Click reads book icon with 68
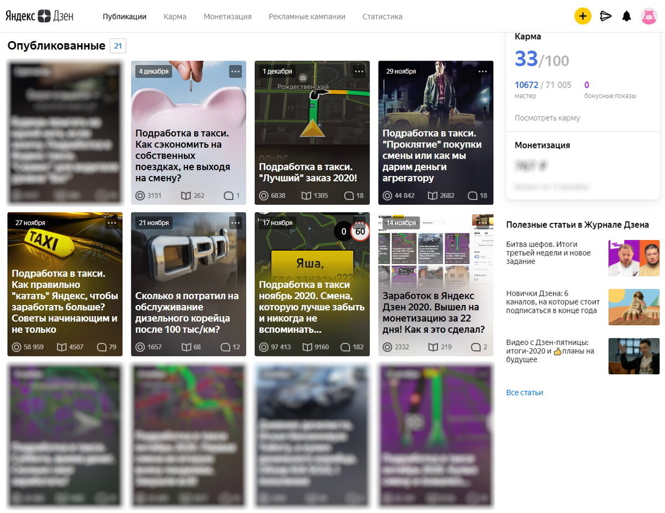 [186, 347]
